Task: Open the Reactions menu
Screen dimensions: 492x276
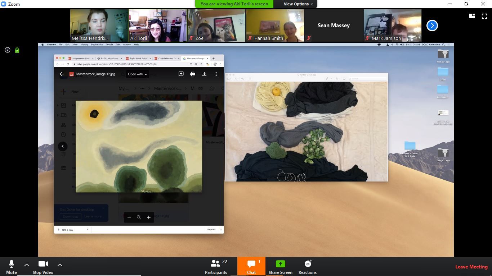Action: click(307, 266)
